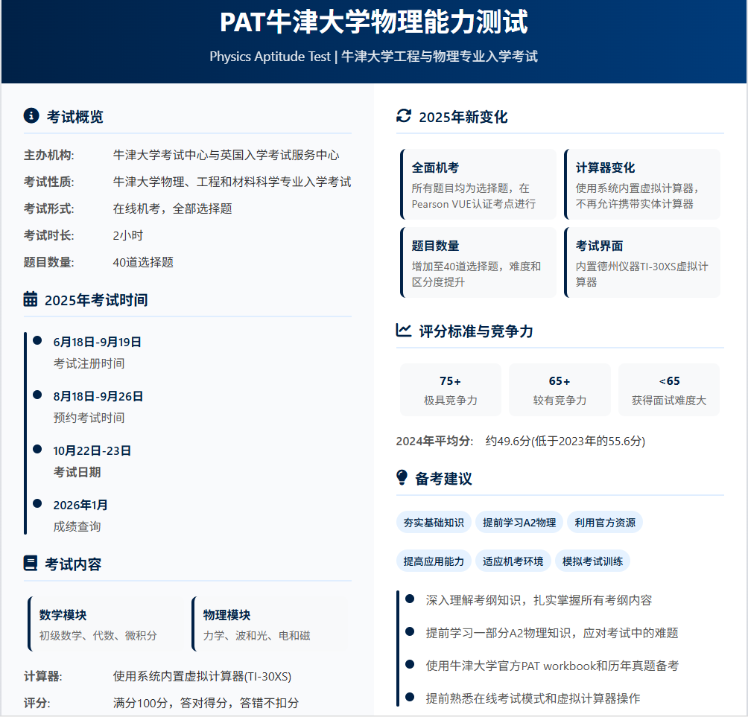Click the book icon beside 考试内容
The width and height of the screenshot is (748, 717).
(31, 563)
